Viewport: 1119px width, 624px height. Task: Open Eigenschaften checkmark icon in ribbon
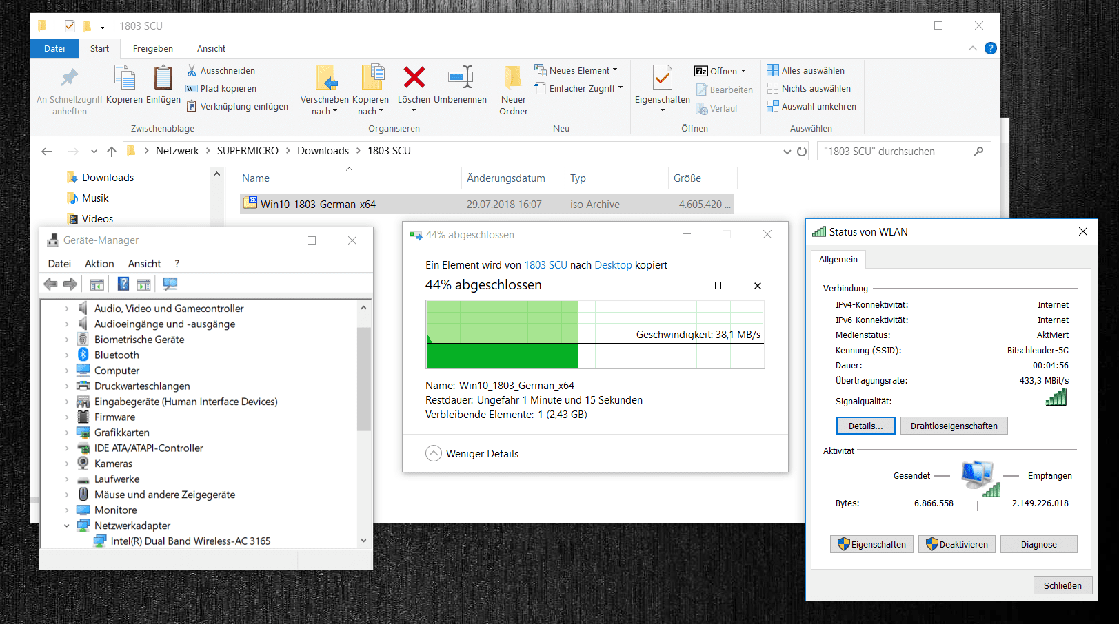[663, 78]
